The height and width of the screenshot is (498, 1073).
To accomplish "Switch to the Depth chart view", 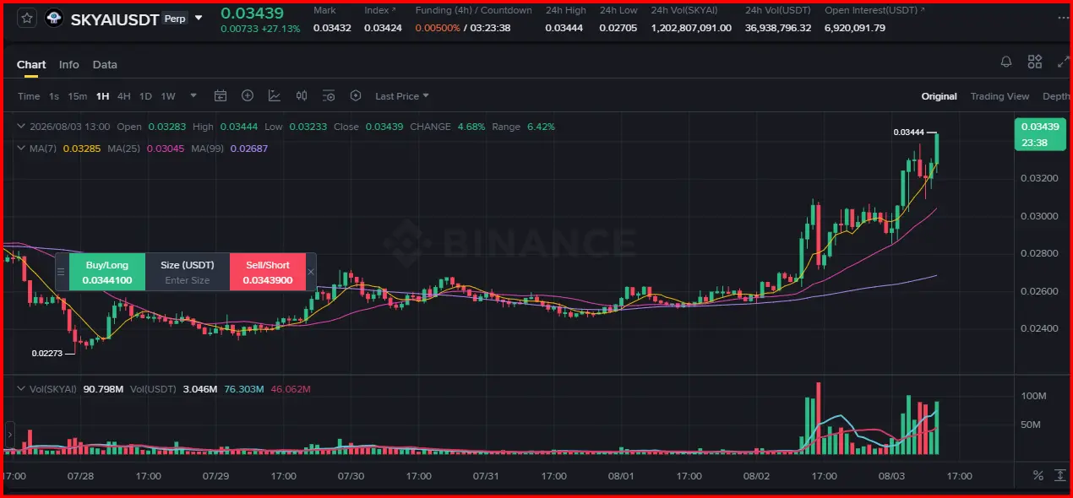I will point(1056,96).
